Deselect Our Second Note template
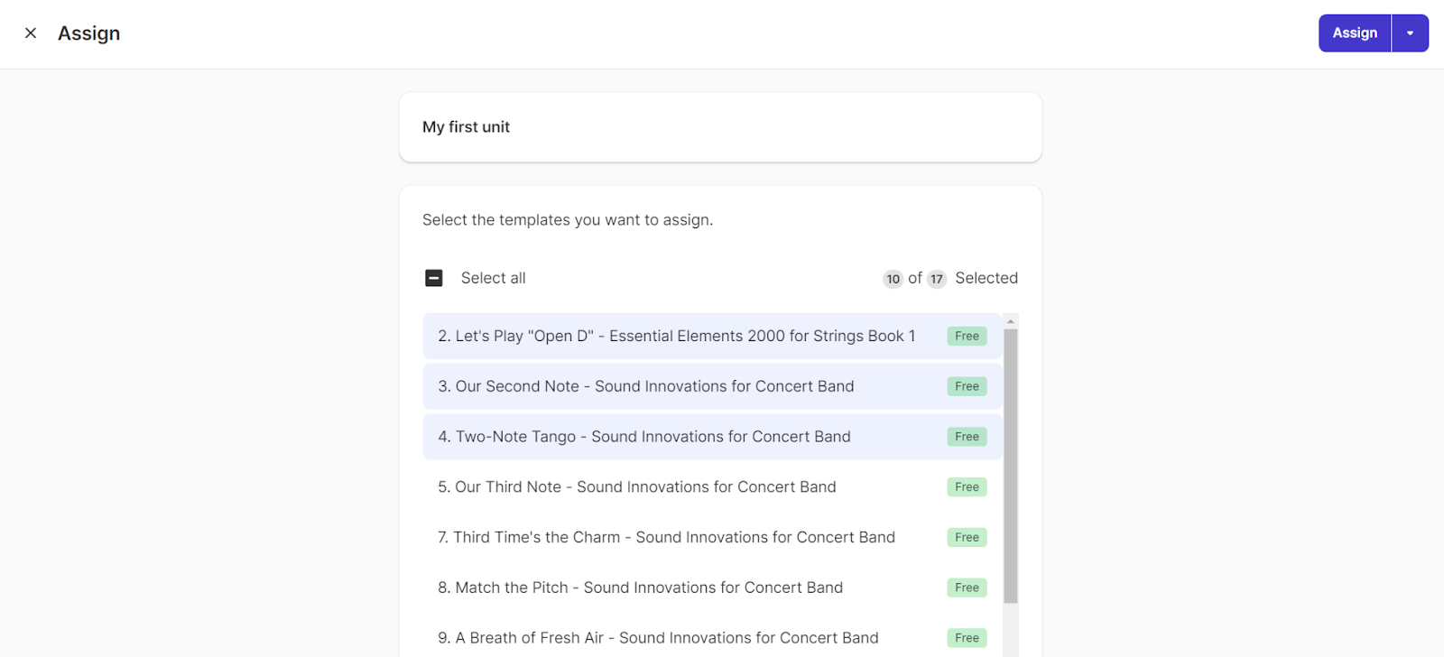The height and width of the screenshot is (657, 1444). 645,386
